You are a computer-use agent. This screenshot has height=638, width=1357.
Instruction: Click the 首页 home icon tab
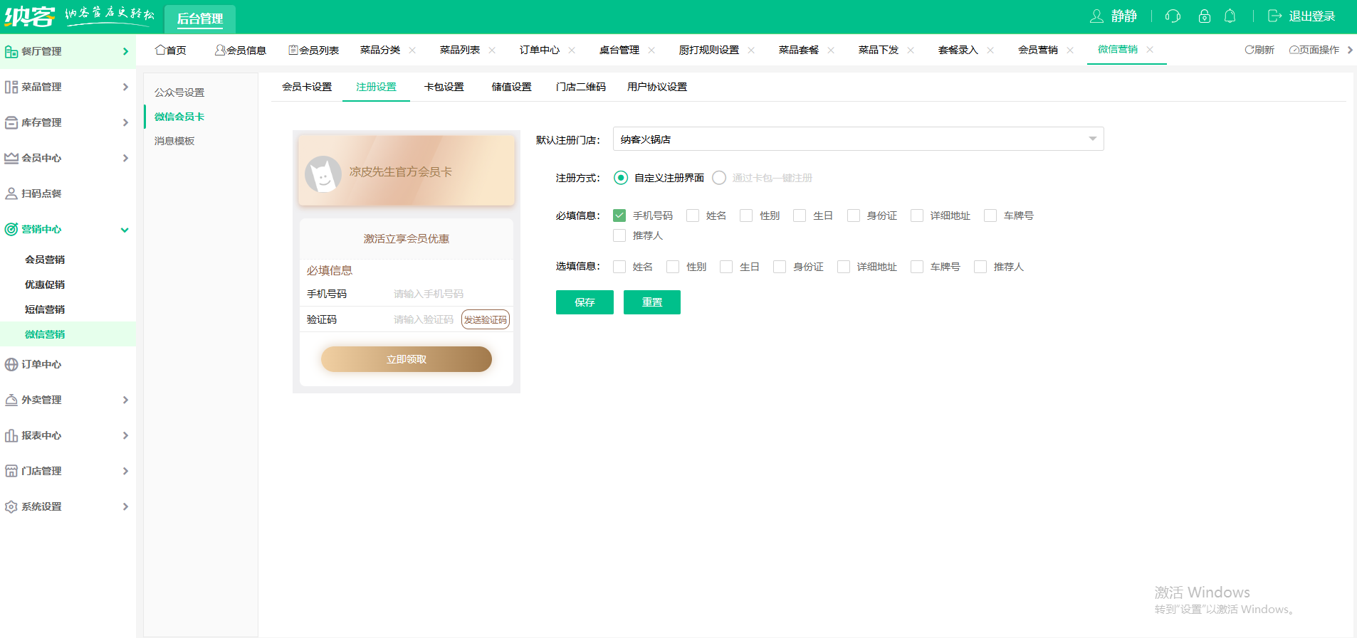click(x=161, y=50)
